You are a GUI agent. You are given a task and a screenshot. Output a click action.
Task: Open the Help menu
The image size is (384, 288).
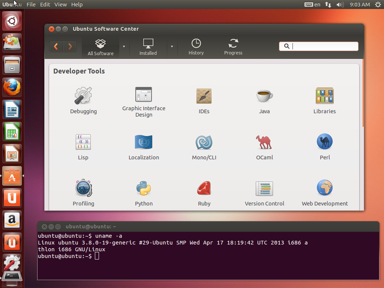(77, 4)
